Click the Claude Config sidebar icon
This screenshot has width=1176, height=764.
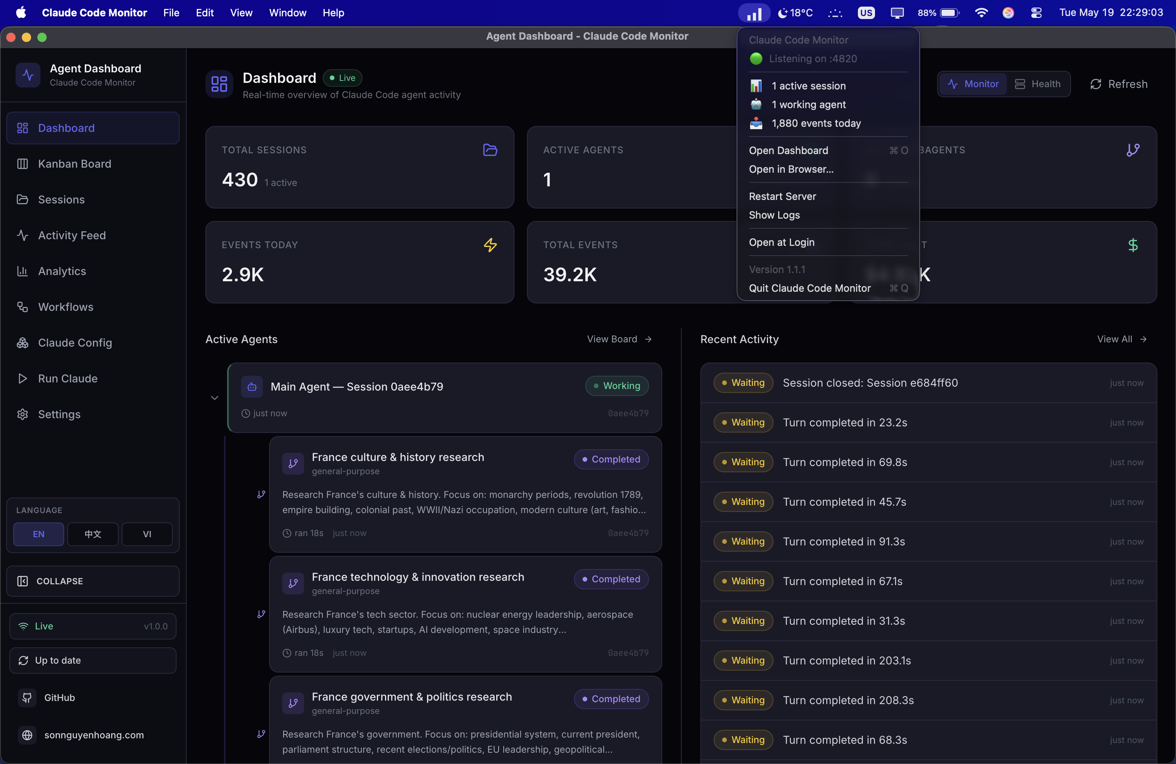(22, 343)
